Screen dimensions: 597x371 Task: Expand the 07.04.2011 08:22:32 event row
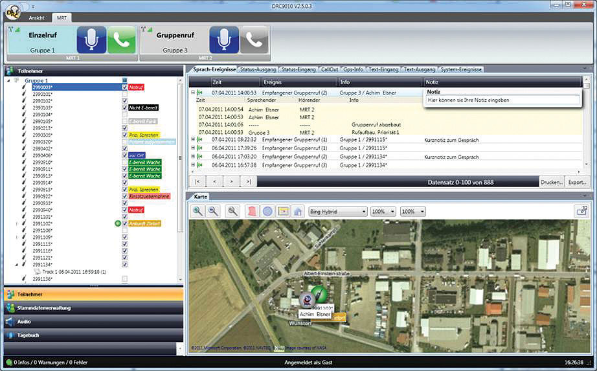pyautogui.click(x=193, y=139)
